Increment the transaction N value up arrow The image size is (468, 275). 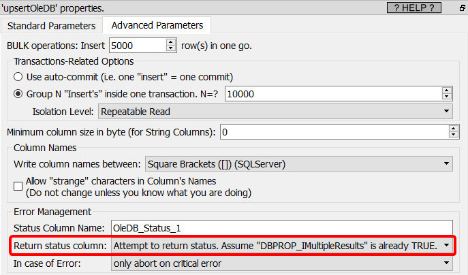click(x=446, y=91)
